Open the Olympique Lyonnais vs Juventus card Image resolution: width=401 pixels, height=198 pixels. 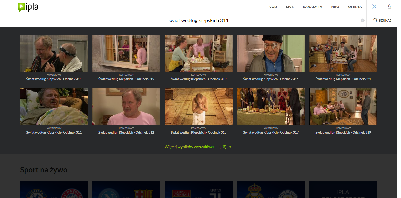click(x=198, y=189)
